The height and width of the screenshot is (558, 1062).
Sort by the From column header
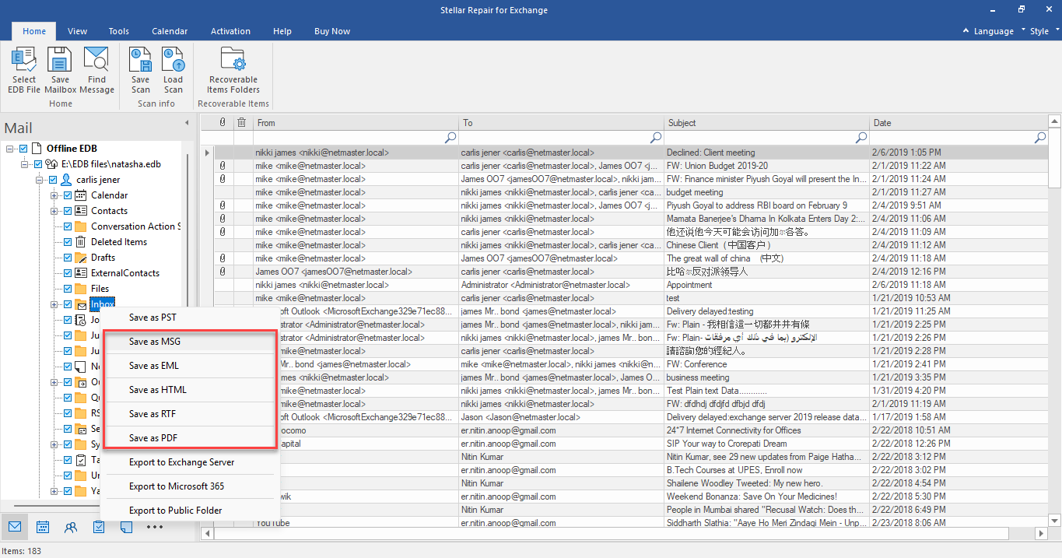point(356,122)
